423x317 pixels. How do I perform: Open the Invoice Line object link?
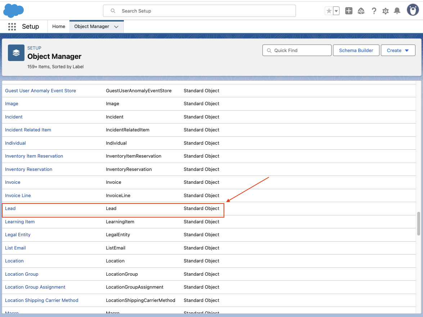tap(18, 196)
